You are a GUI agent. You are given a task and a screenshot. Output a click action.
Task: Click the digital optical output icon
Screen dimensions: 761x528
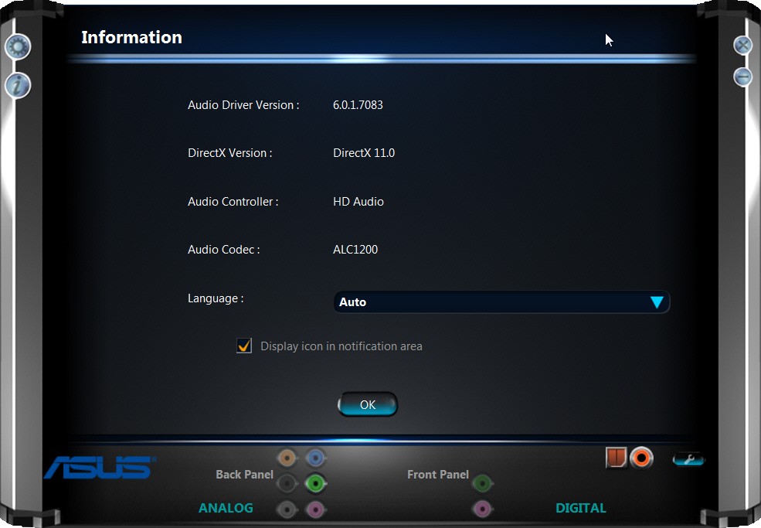(x=617, y=458)
